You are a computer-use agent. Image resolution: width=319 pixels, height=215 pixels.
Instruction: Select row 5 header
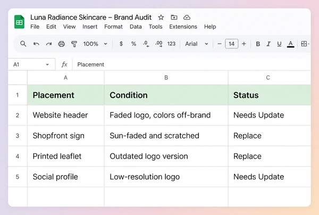18,177
